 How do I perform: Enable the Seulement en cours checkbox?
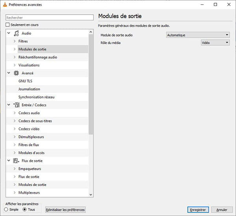[x=7, y=25]
